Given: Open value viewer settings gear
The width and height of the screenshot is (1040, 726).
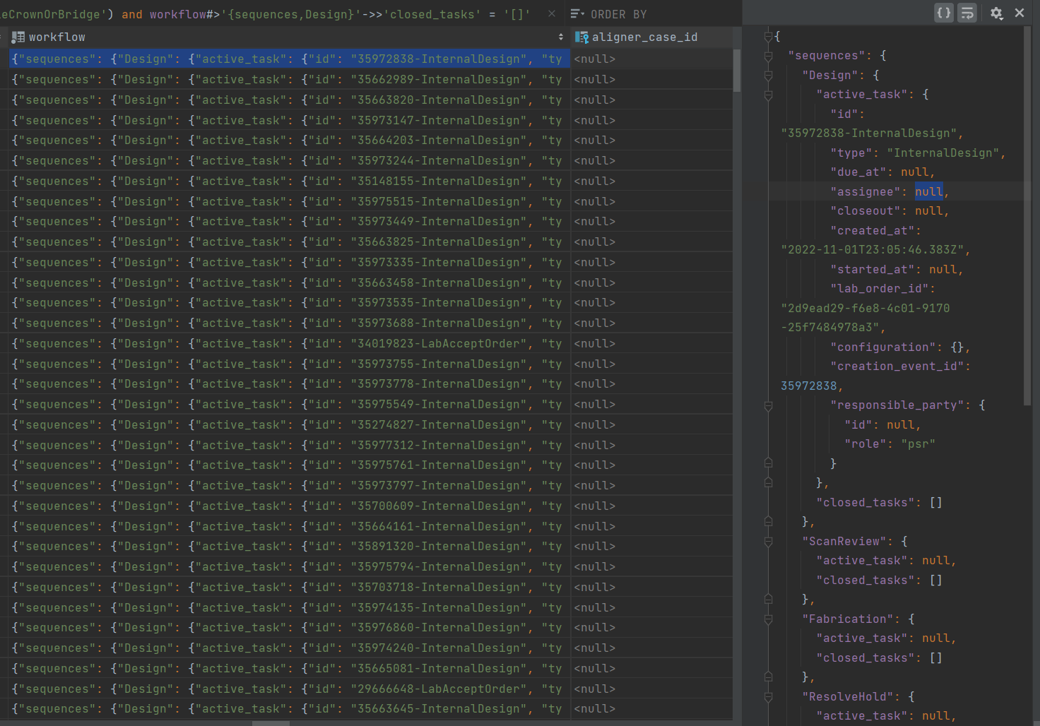Looking at the screenshot, I should (x=996, y=13).
